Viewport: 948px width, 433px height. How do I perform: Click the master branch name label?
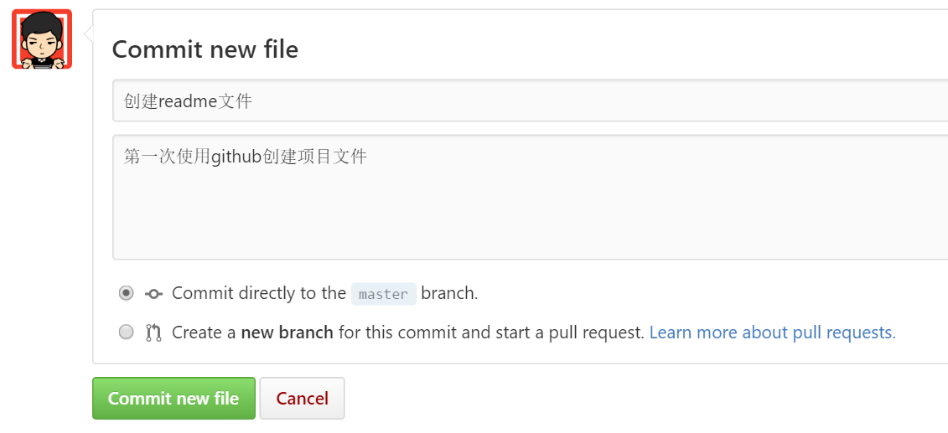click(383, 294)
